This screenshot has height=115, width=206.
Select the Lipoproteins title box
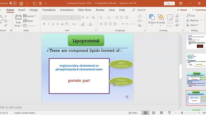[x=86, y=41]
